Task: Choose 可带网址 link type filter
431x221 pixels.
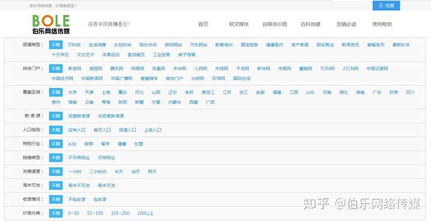Action: click(x=107, y=158)
